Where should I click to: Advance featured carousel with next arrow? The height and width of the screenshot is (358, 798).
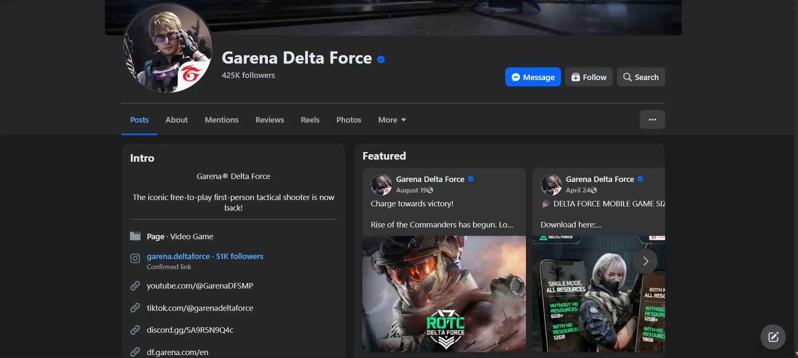pyautogui.click(x=645, y=261)
